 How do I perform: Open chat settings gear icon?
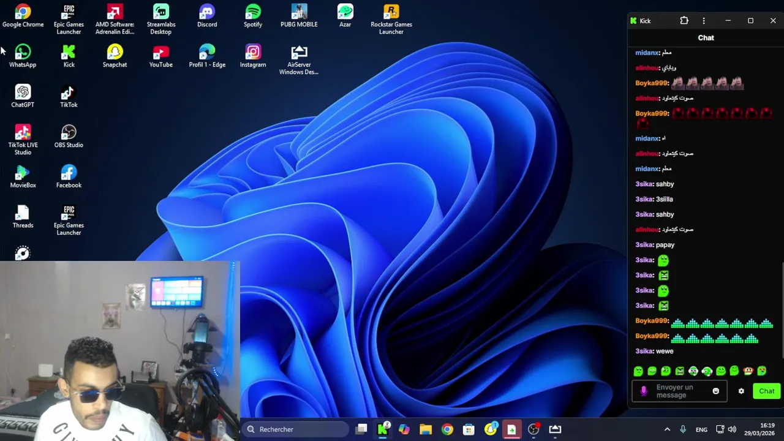pos(741,391)
